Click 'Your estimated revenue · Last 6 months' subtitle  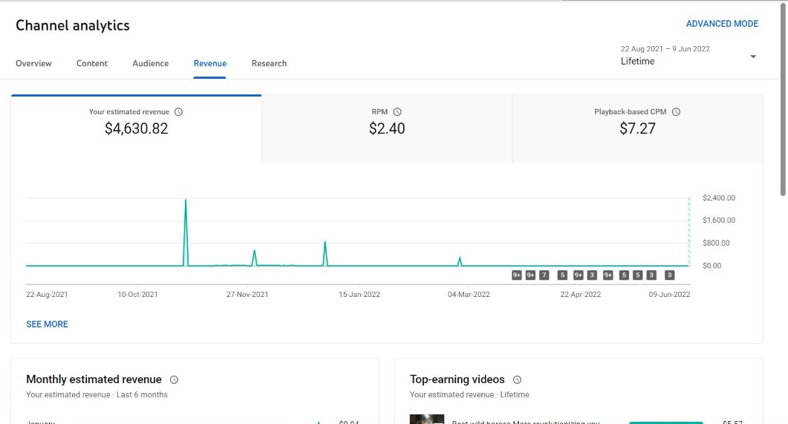tap(97, 395)
